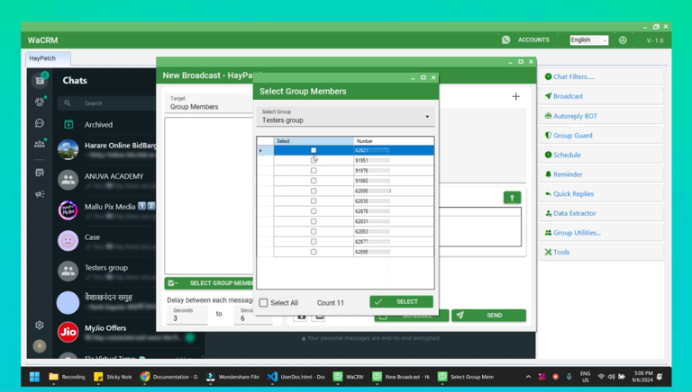Open the English language dropdown

tap(588, 40)
